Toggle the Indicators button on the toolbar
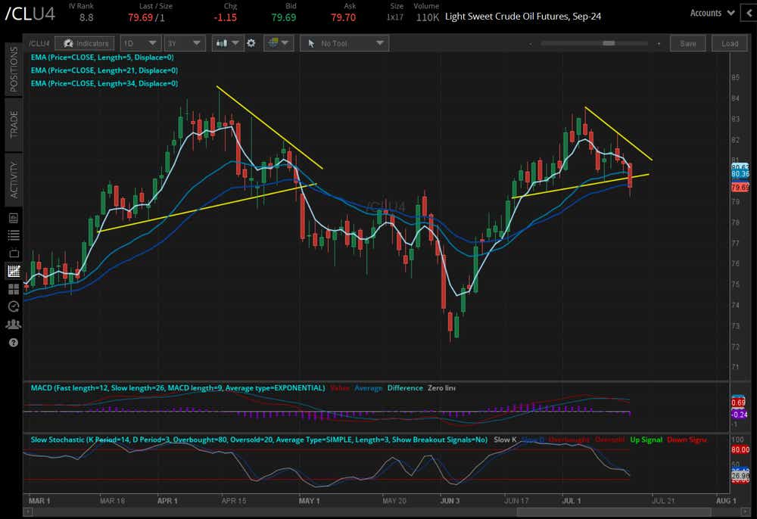757x519 pixels. 84,43
